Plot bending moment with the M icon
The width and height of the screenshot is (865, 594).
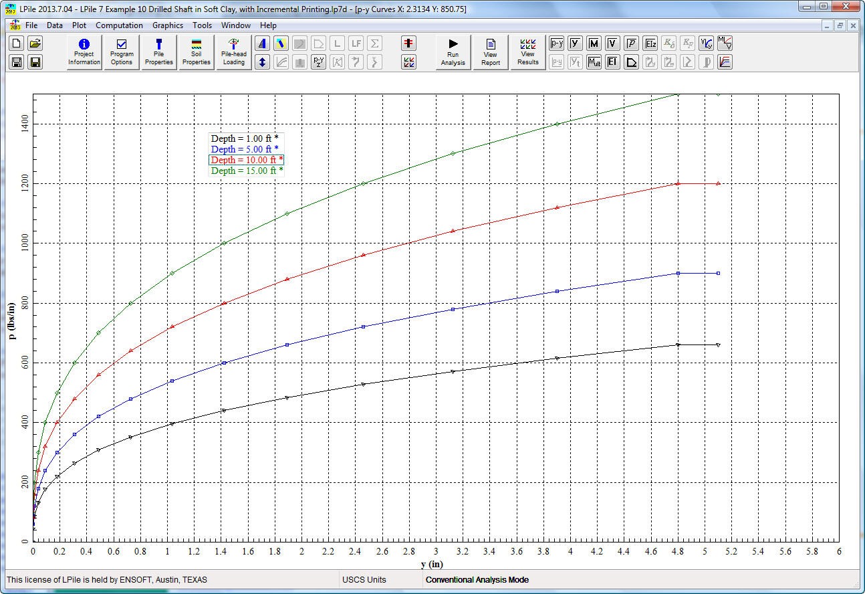[x=594, y=43]
